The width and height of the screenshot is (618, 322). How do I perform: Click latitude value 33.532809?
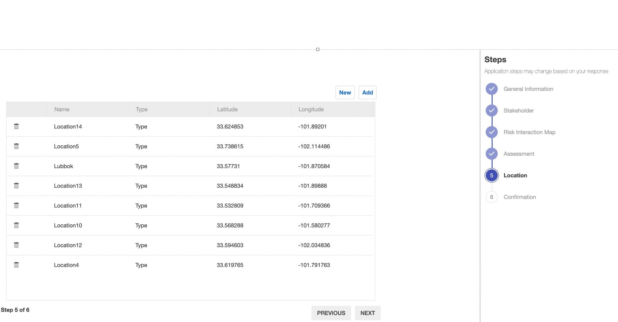coord(230,205)
